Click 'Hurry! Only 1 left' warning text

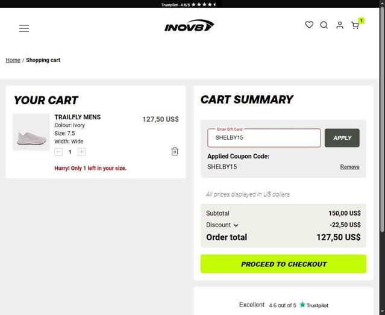[x=90, y=168]
